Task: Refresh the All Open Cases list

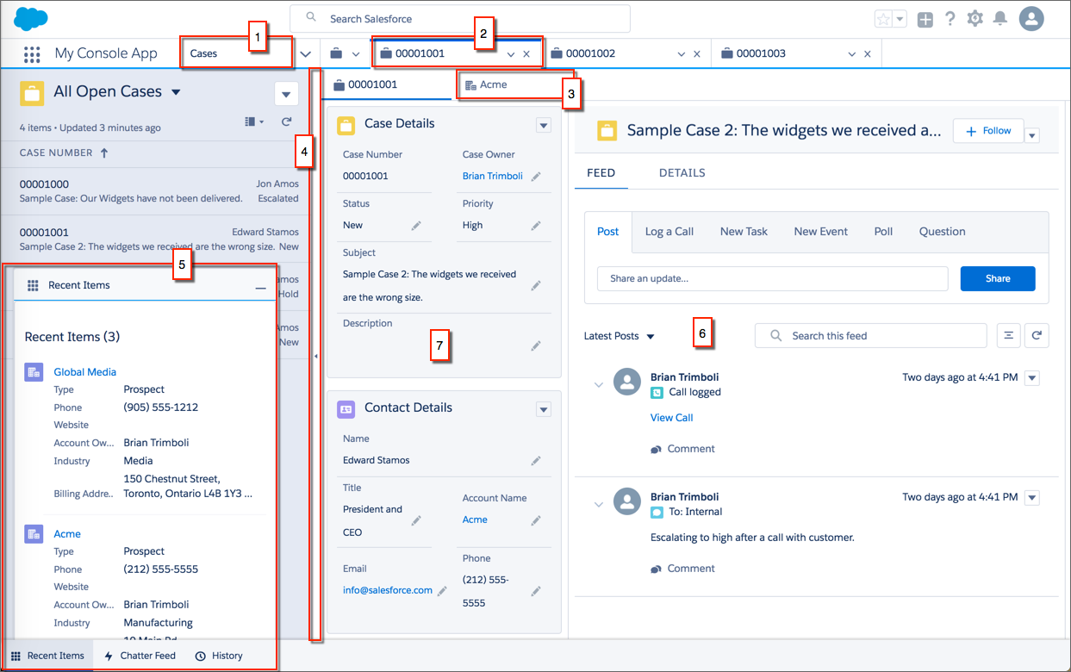Action: pos(287,122)
